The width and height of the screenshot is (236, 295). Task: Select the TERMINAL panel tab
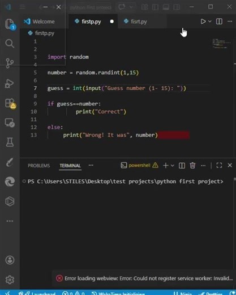coord(70,166)
